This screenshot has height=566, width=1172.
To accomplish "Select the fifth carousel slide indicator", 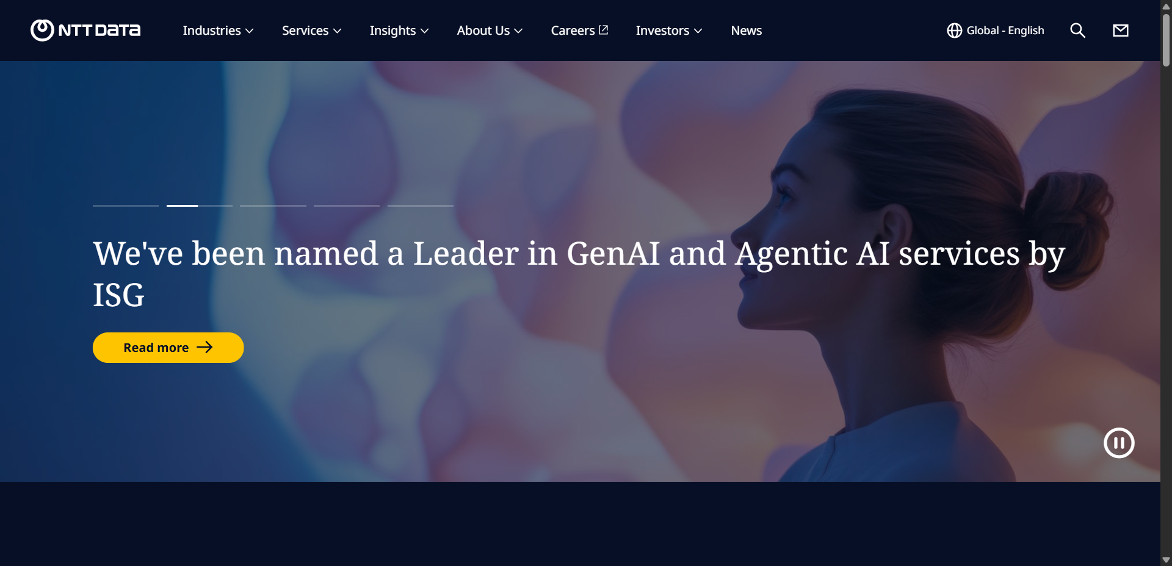I will (421, 206).
